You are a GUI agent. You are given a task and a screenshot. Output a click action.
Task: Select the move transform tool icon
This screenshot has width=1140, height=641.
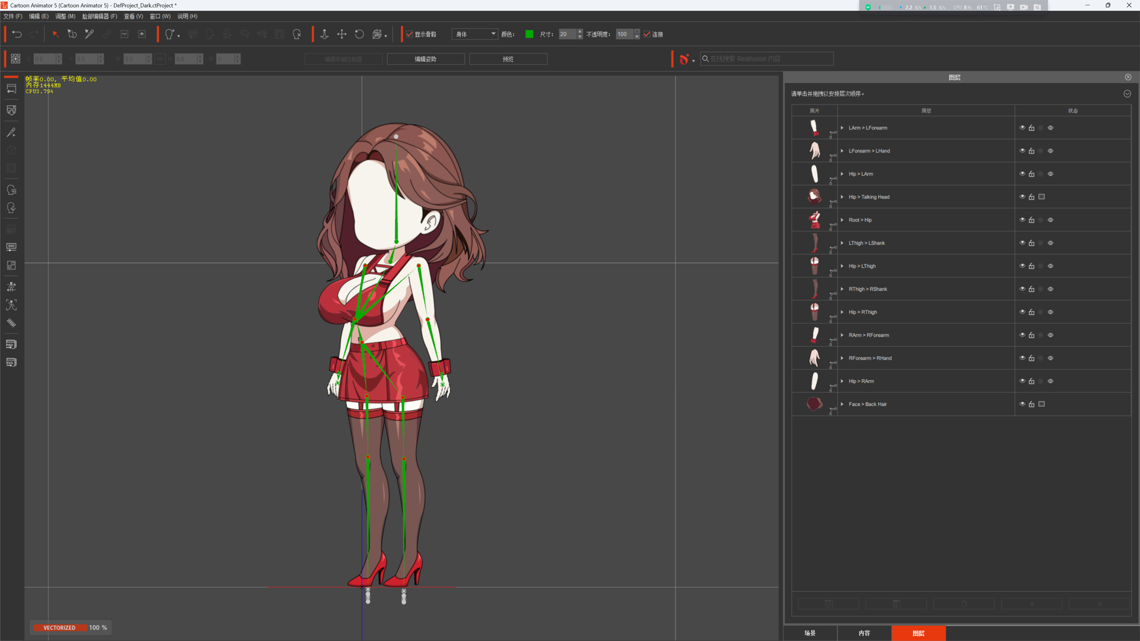(342, 34)
